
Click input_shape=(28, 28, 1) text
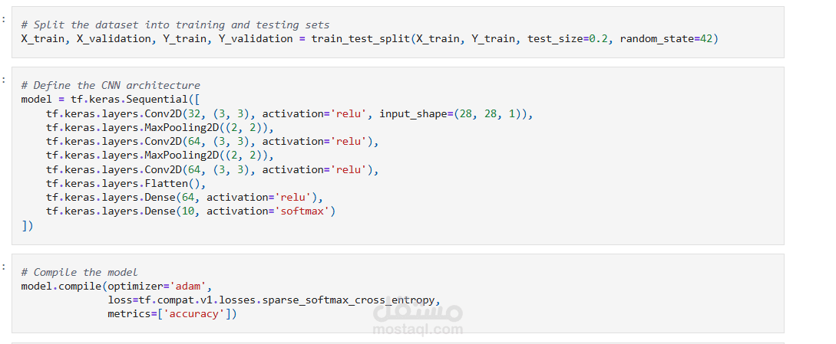(x=453, y=113)
